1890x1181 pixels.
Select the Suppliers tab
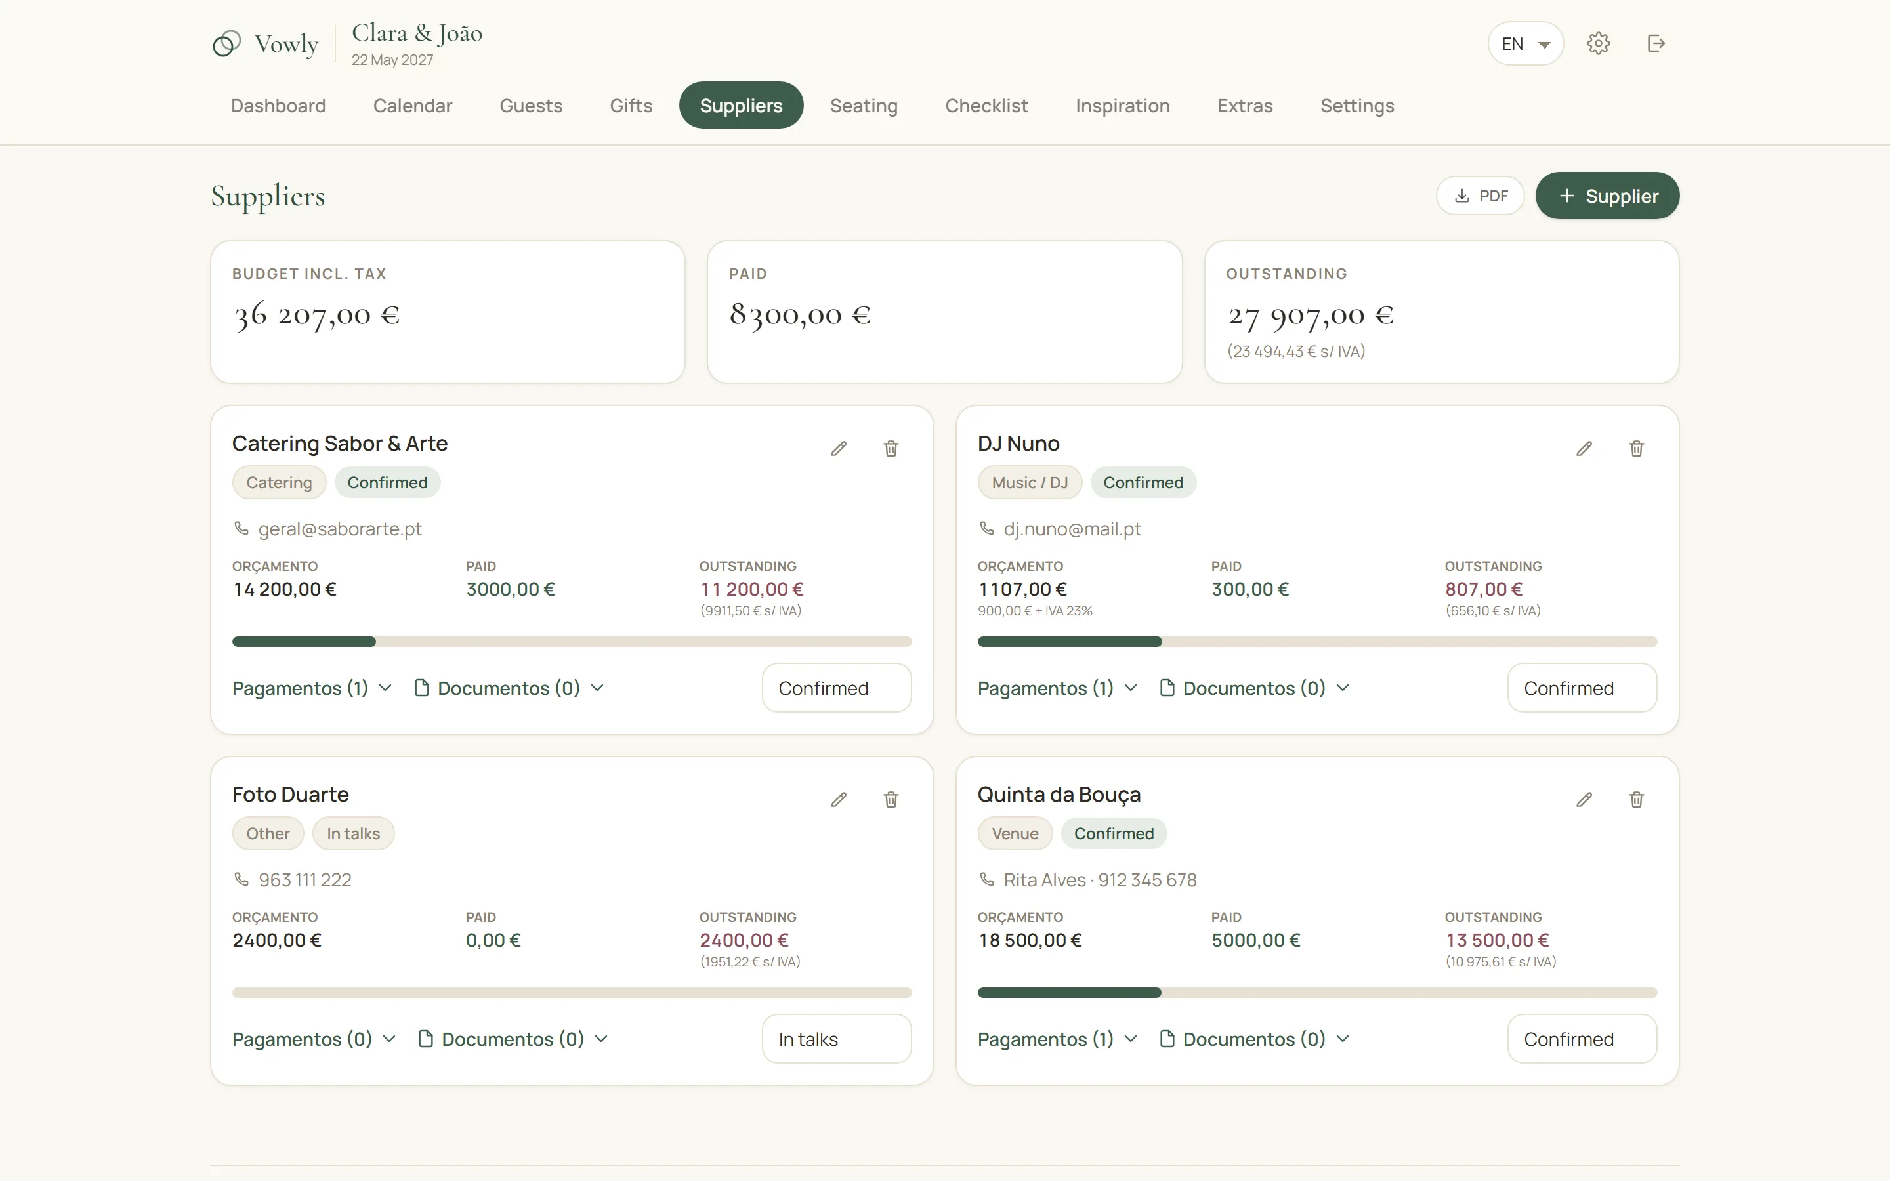(741, 106)
